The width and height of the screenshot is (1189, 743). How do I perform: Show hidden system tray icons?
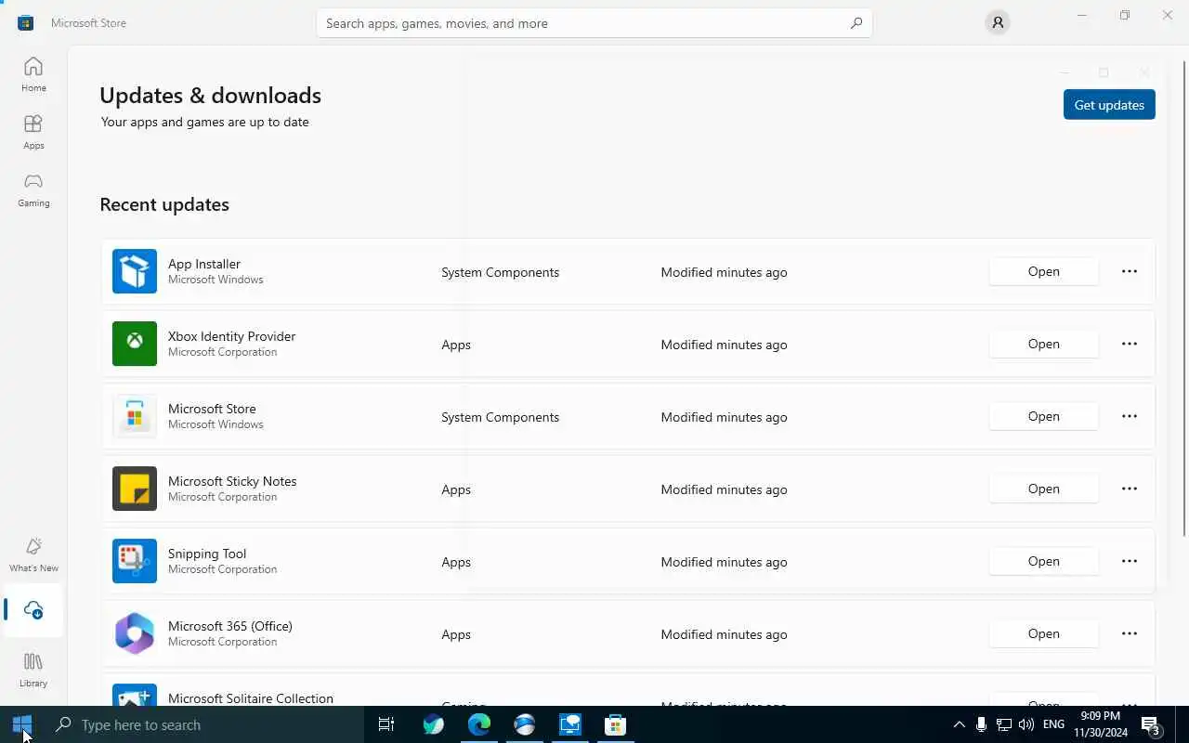[x=960, y=724]
